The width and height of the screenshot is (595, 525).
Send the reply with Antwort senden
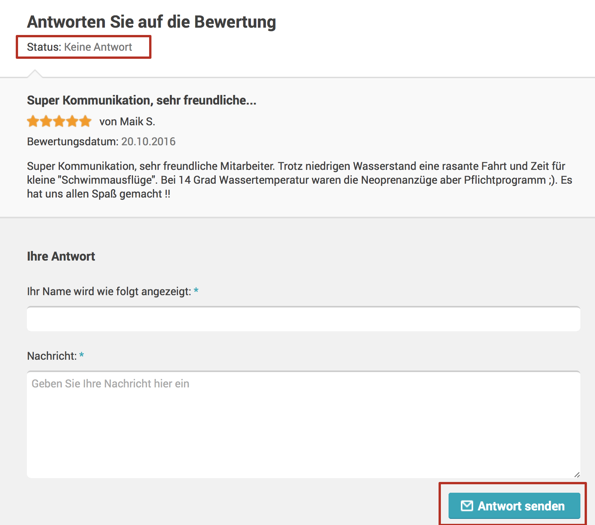pos(514,506)
